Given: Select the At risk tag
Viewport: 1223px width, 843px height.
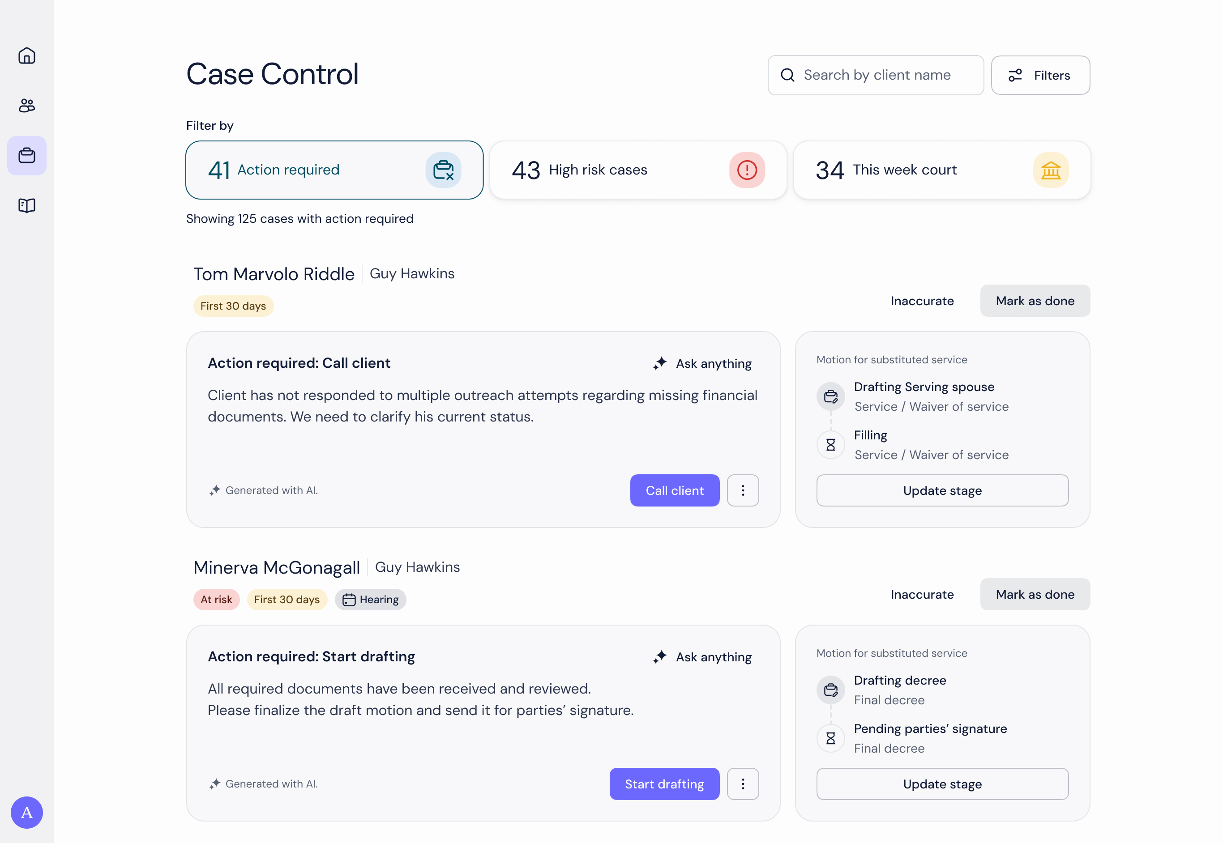Looking at the screenshot, I should 216,600.
